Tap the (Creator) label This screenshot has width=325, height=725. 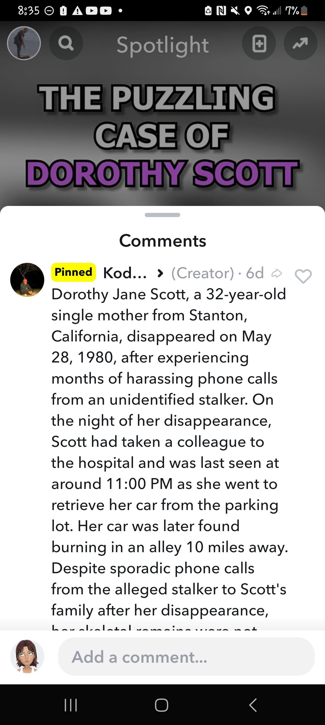click(x=203, y=273)
